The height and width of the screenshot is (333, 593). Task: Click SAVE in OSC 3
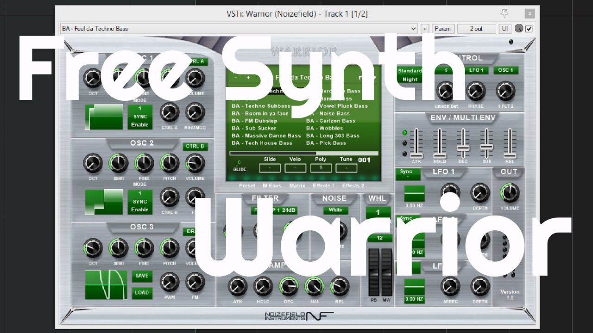pos(142,276)
